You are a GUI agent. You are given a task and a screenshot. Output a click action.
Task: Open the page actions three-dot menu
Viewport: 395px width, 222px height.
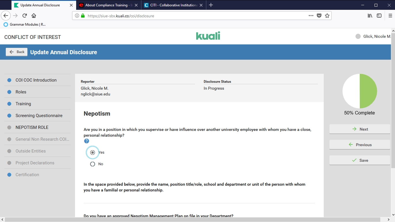[311, 16]
